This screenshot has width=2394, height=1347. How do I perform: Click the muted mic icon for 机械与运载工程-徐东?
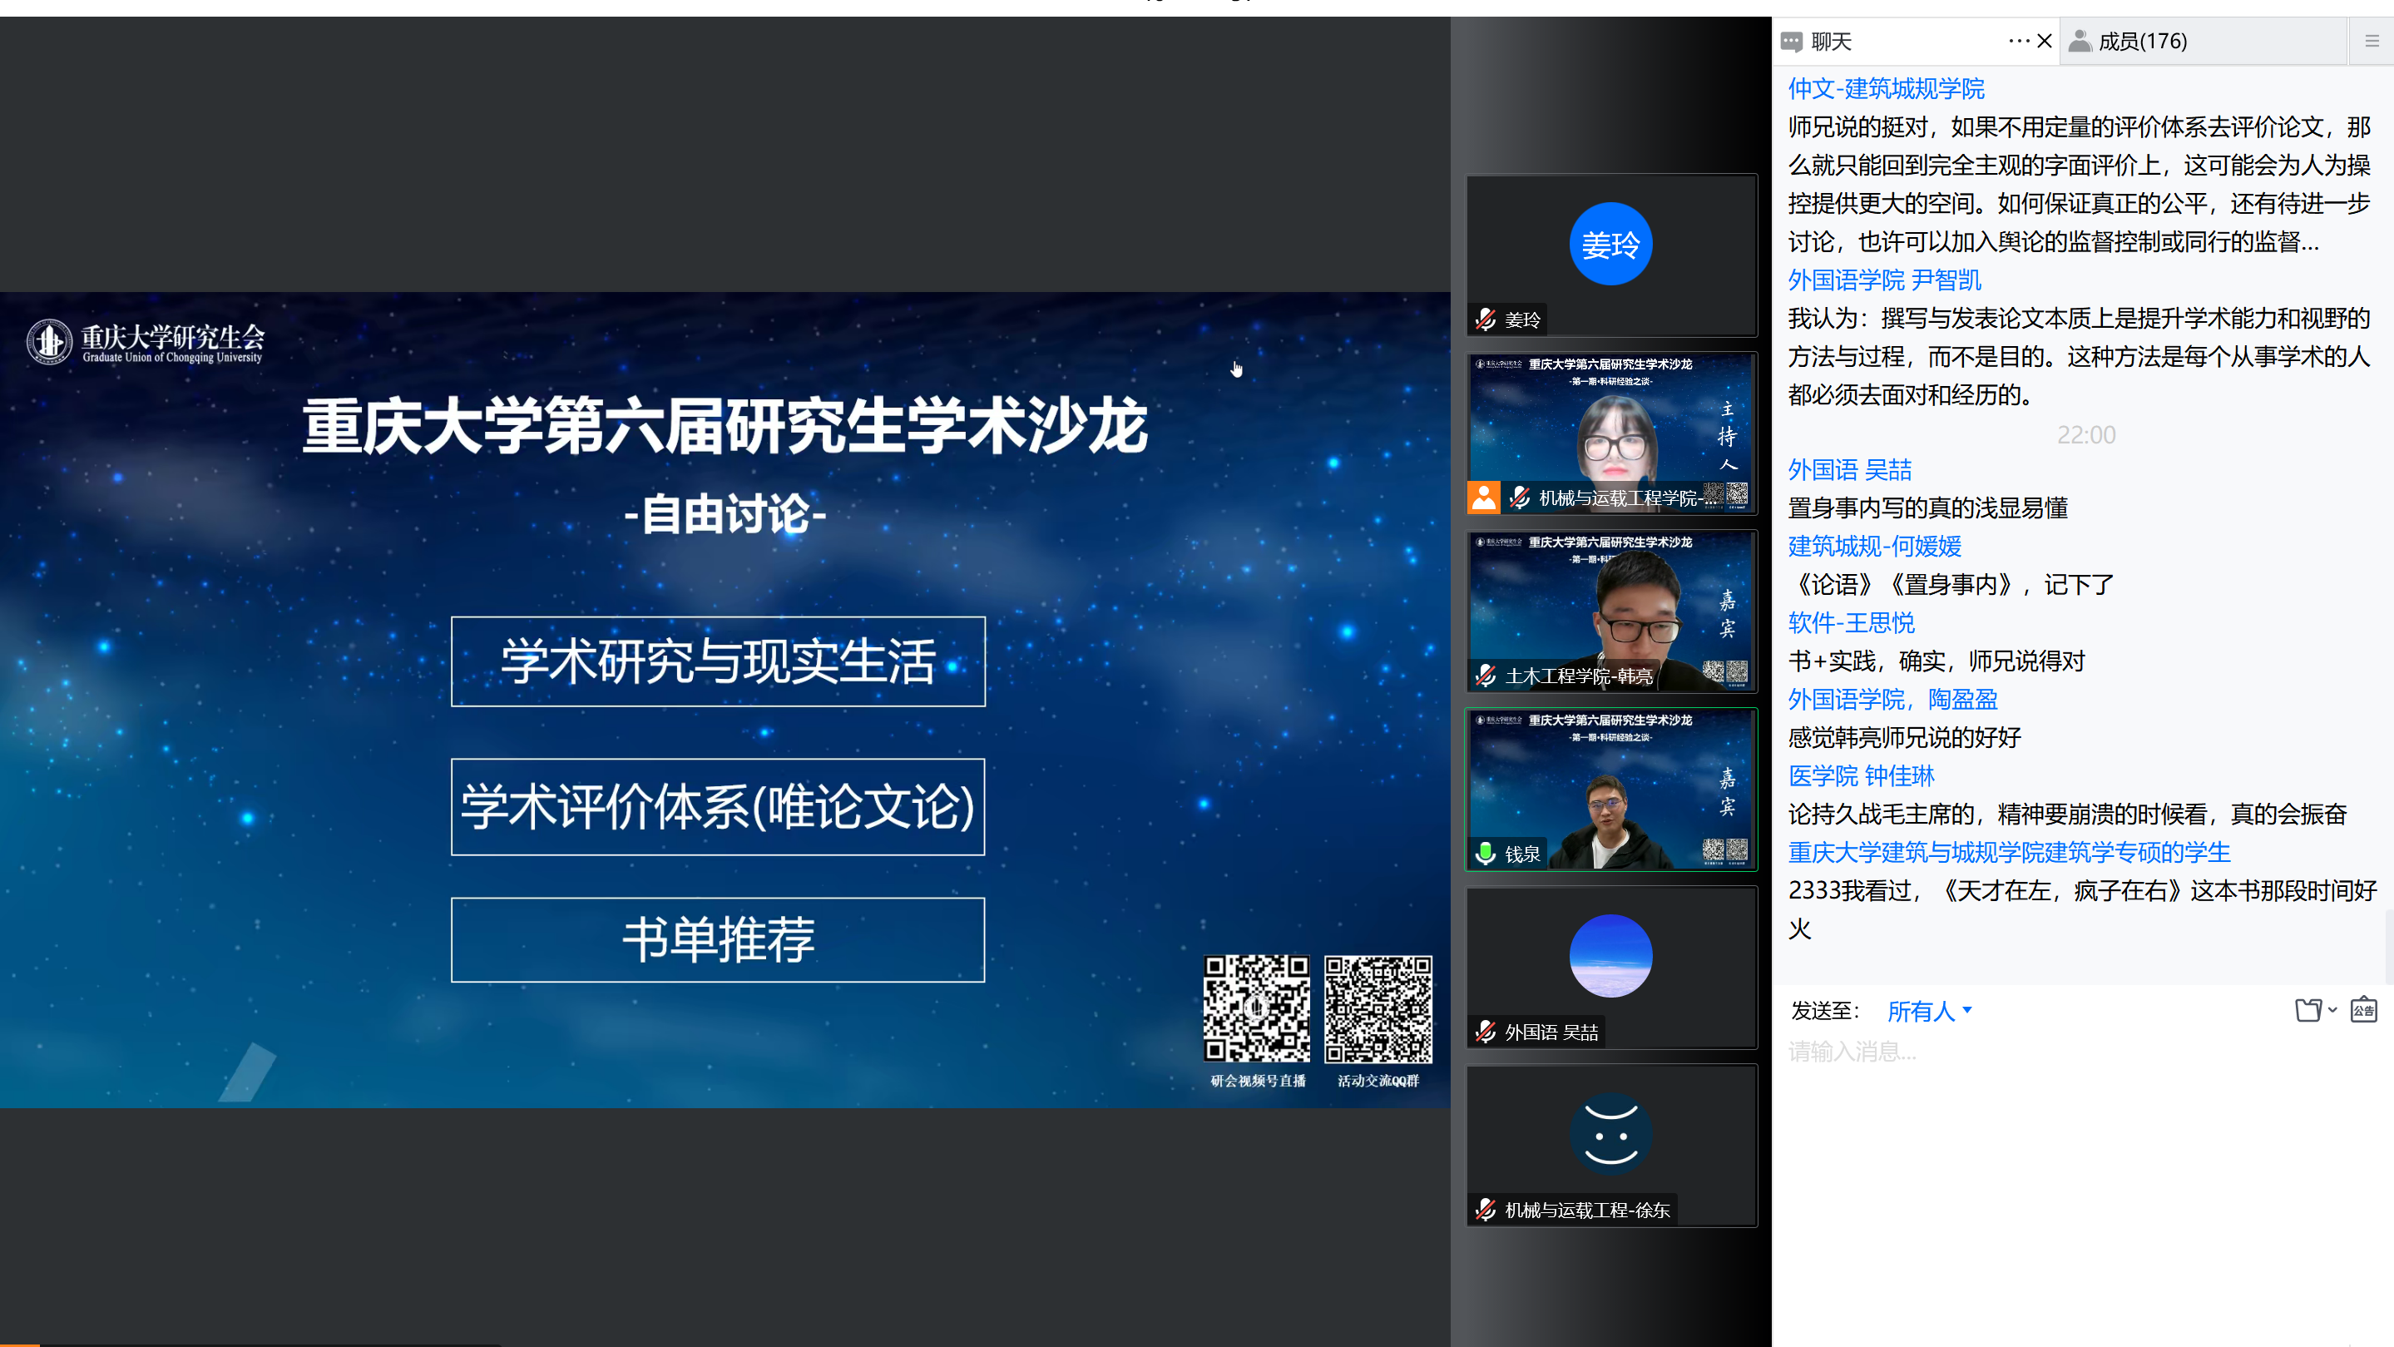1485,1210
